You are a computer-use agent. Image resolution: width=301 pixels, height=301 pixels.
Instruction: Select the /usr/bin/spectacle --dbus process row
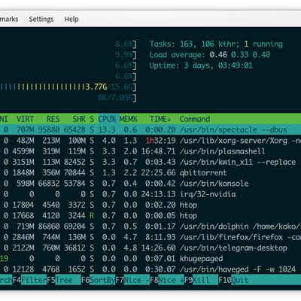click(150, 129)
